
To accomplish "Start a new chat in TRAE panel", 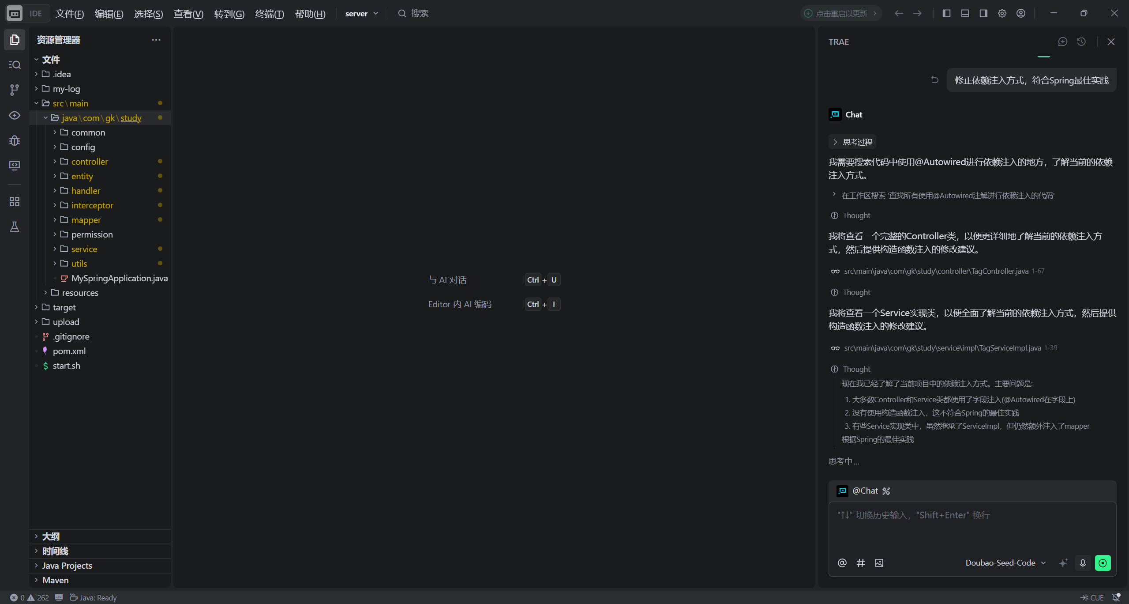I will coord(1062,42).
